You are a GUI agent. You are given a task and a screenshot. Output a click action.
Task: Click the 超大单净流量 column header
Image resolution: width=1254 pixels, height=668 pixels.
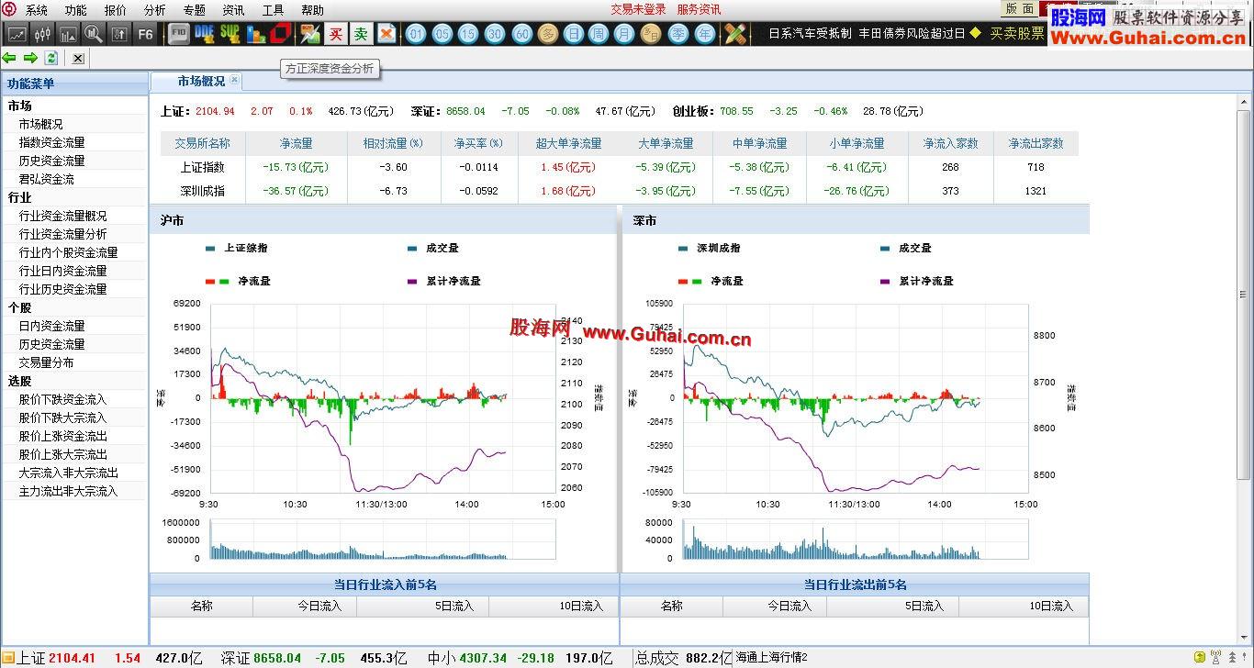click(569, 143)
